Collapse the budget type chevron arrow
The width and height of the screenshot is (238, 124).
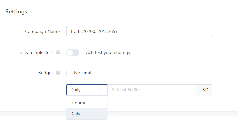pos(101,90)
